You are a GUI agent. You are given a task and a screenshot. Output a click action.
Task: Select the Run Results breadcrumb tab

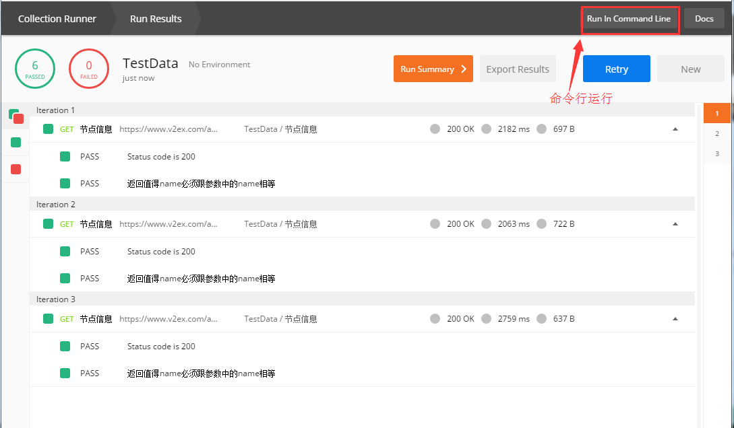click(156, 19)
